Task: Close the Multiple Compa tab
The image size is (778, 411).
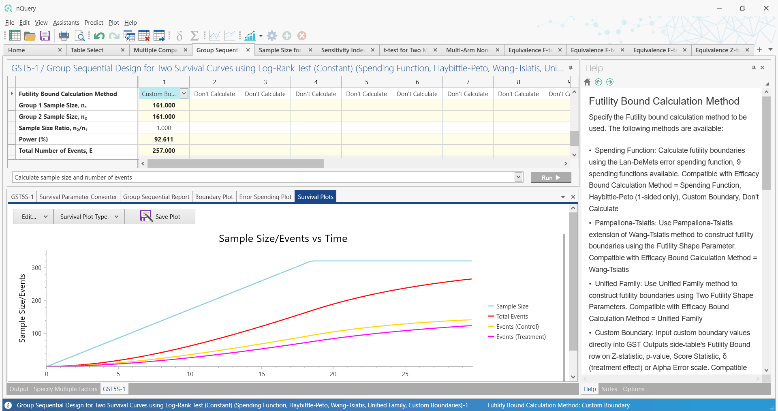Action: (186, 50)
